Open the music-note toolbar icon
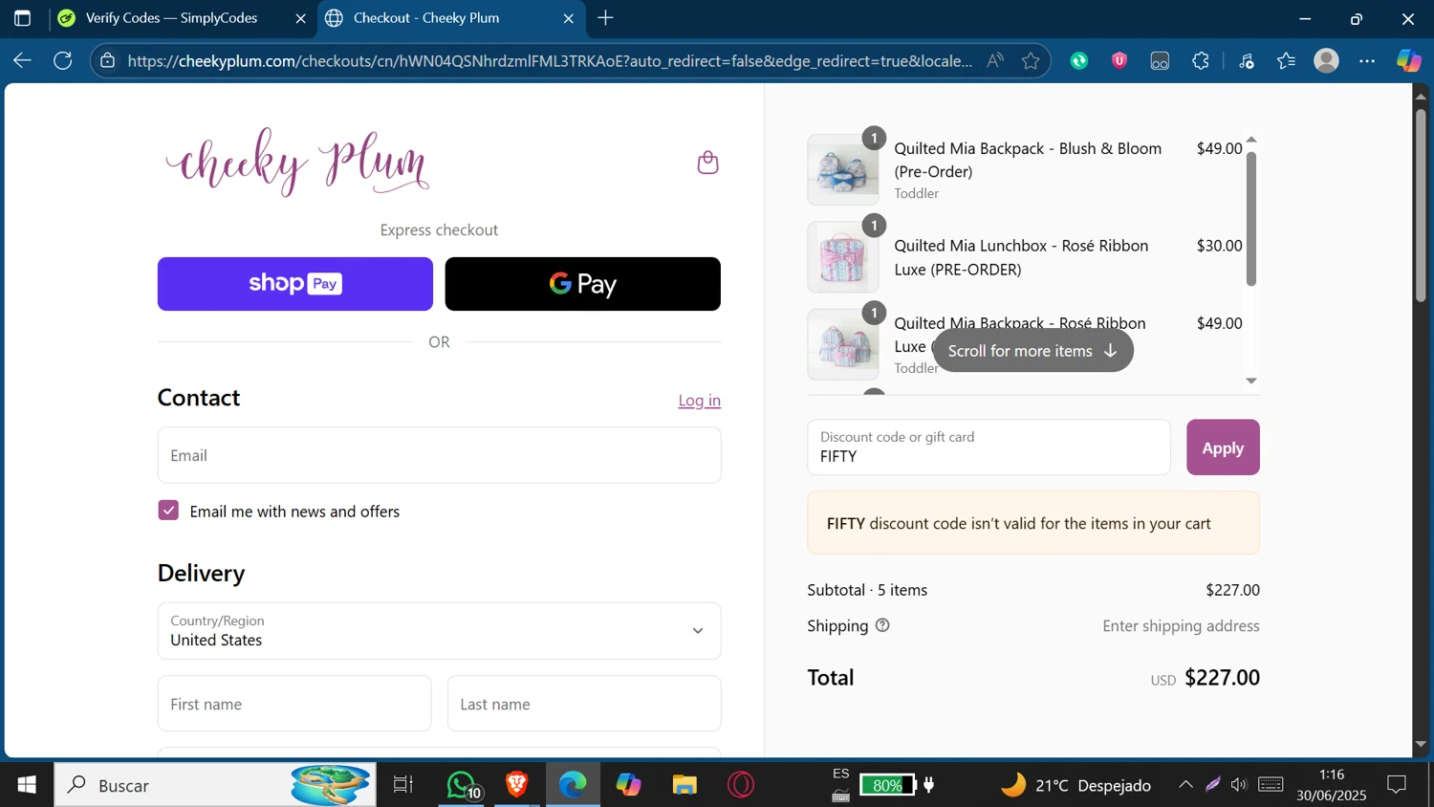 (x=1247, y=60)
